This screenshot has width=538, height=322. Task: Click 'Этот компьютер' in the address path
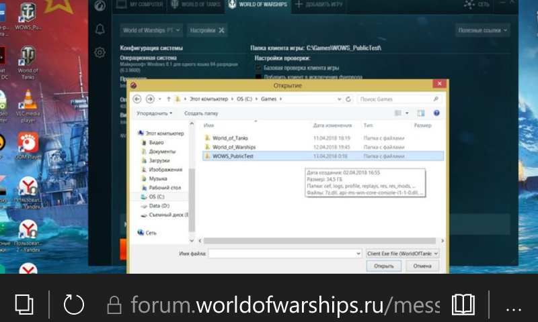[208, 99]
